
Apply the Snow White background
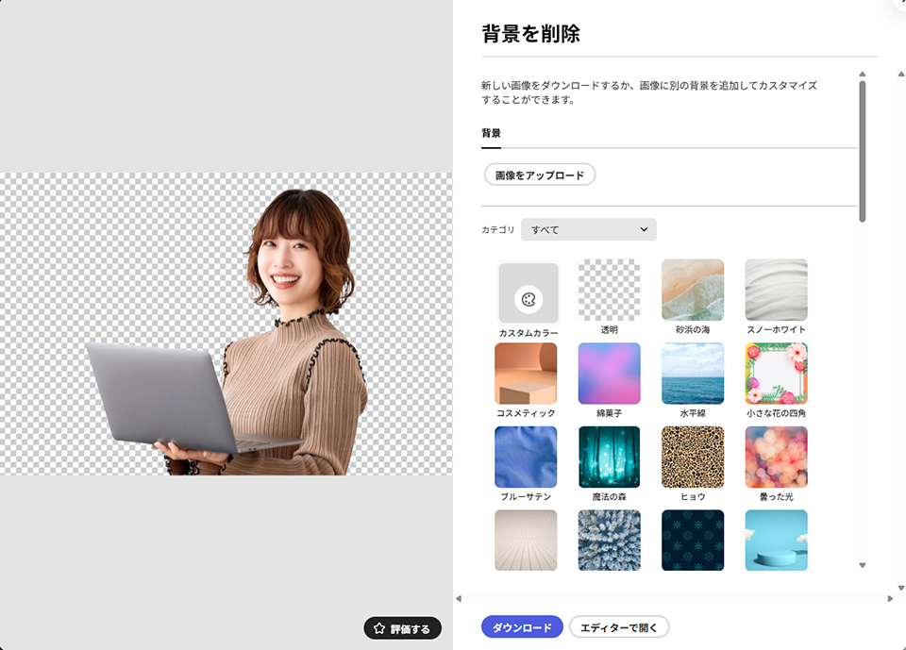click(776, 291)
